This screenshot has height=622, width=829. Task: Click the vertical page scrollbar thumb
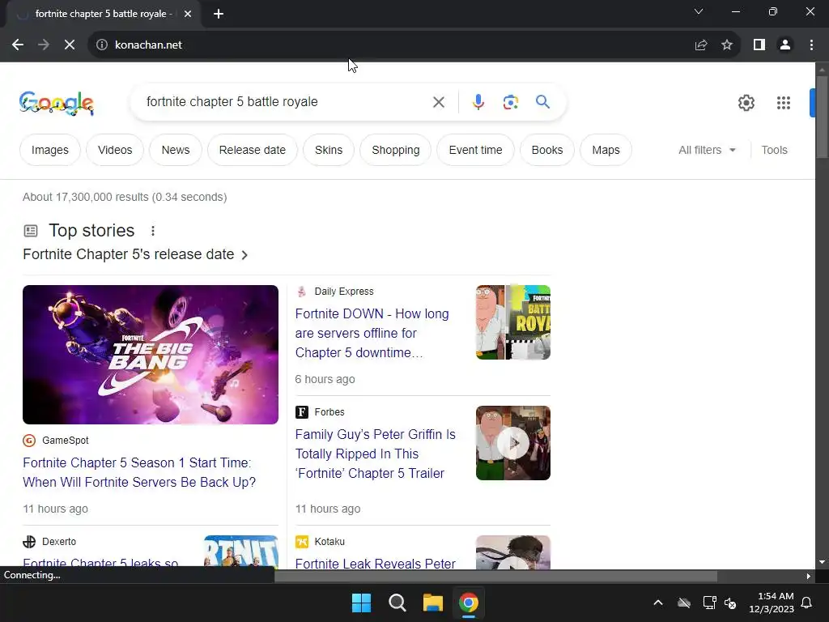[x=822, y=117]
